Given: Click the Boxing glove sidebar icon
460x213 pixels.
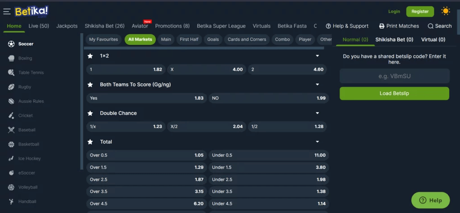Looking at the screenshot, I should tap(11, 58).
